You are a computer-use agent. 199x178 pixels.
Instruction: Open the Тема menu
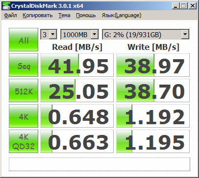click(x=64, y=15)
